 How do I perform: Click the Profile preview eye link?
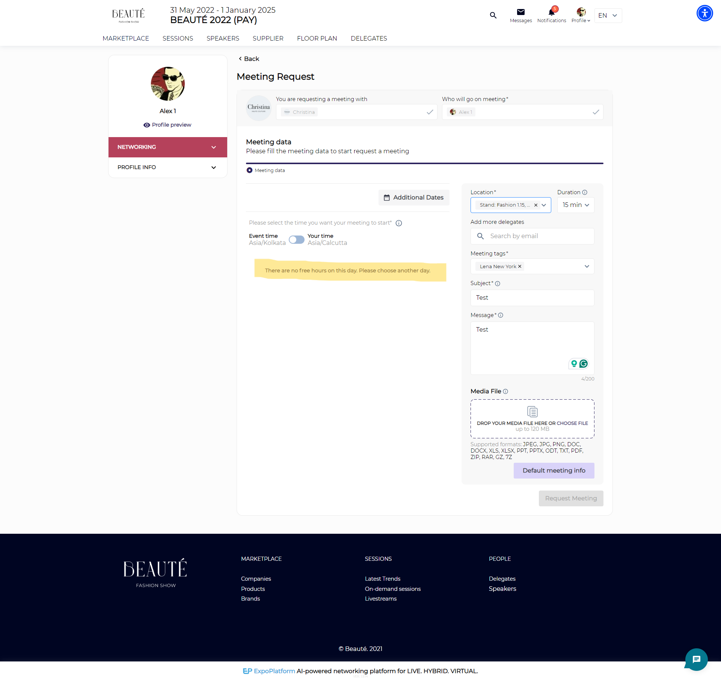(x=167, y=125)
